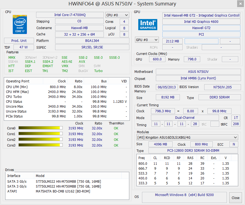This screenshot has height=205, width=245.
Task: Click the VID column header
Action: [118, 81]
